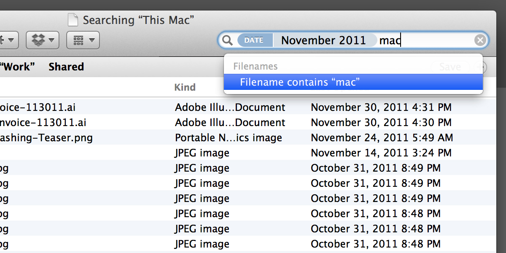Choose the "Filename contains “mac”" suggestion
This screenshot has width=506, height=253.
point(353,82)
